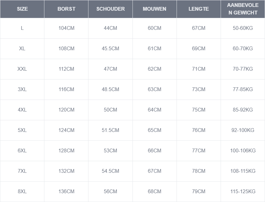Select the 8XL size cell
Viewport: 265px width, 202px height.
(22, 192)
